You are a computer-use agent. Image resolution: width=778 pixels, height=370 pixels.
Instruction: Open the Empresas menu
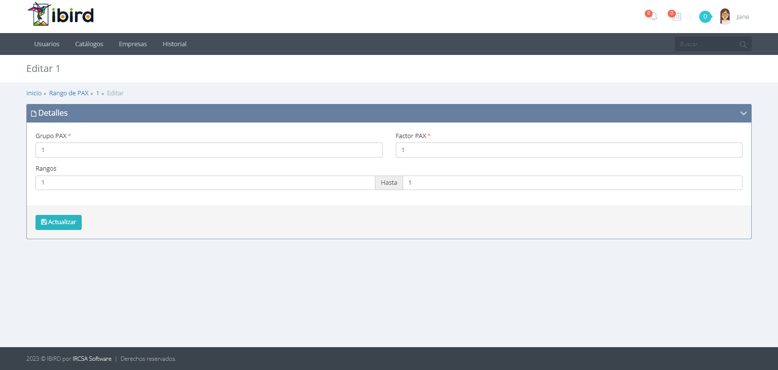click(x=133, y=44)
